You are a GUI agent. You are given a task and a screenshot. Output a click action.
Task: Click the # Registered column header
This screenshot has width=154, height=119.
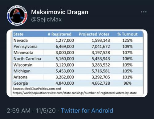click(x=60, y=34)
